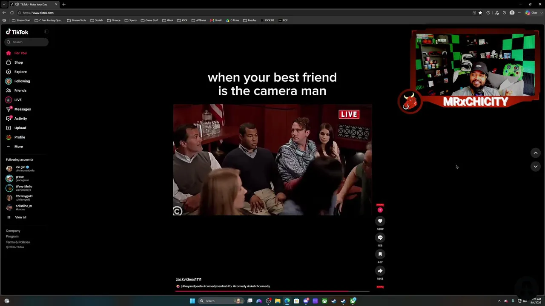The width and height of the screenshot is (545, 306).
Task: Open the Finance bookmark folder
Action: [x=114, y=20]
